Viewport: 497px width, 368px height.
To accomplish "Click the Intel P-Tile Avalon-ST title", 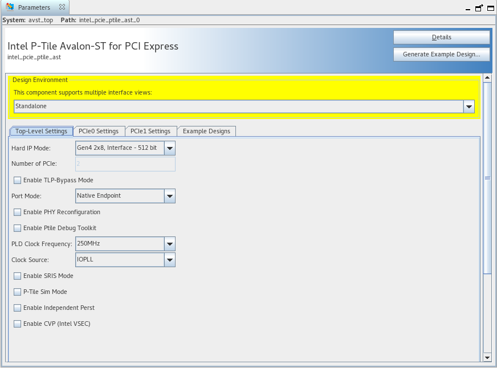I will click(x=93, y=46).
